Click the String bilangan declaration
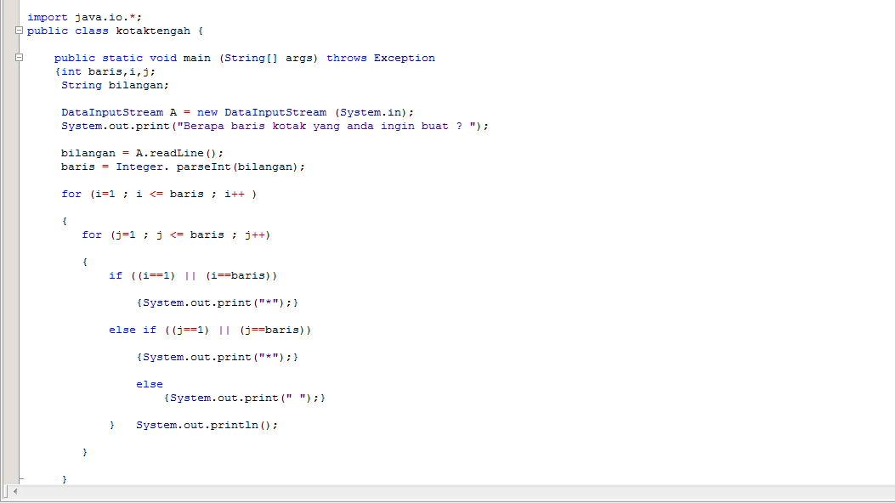895x503 pixels. (x=110, y=84)
